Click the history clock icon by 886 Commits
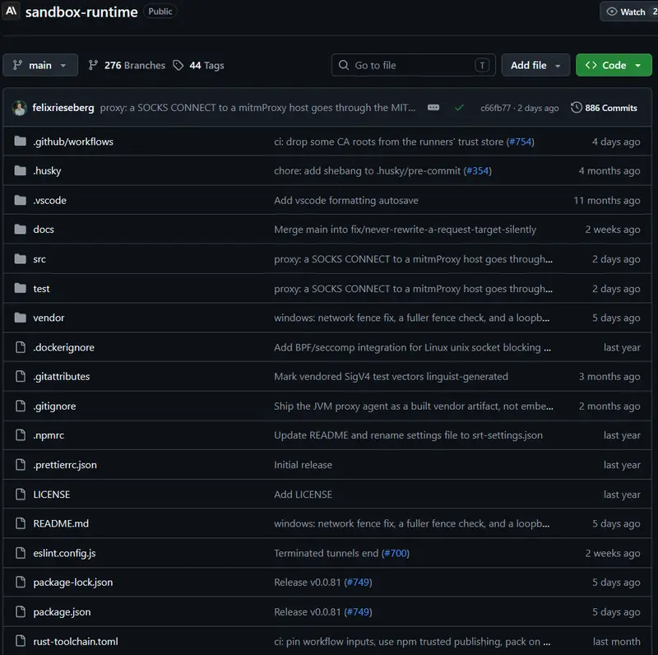This screenshot has width=658, height=655. pyautogui.click(x=577, y=108)
